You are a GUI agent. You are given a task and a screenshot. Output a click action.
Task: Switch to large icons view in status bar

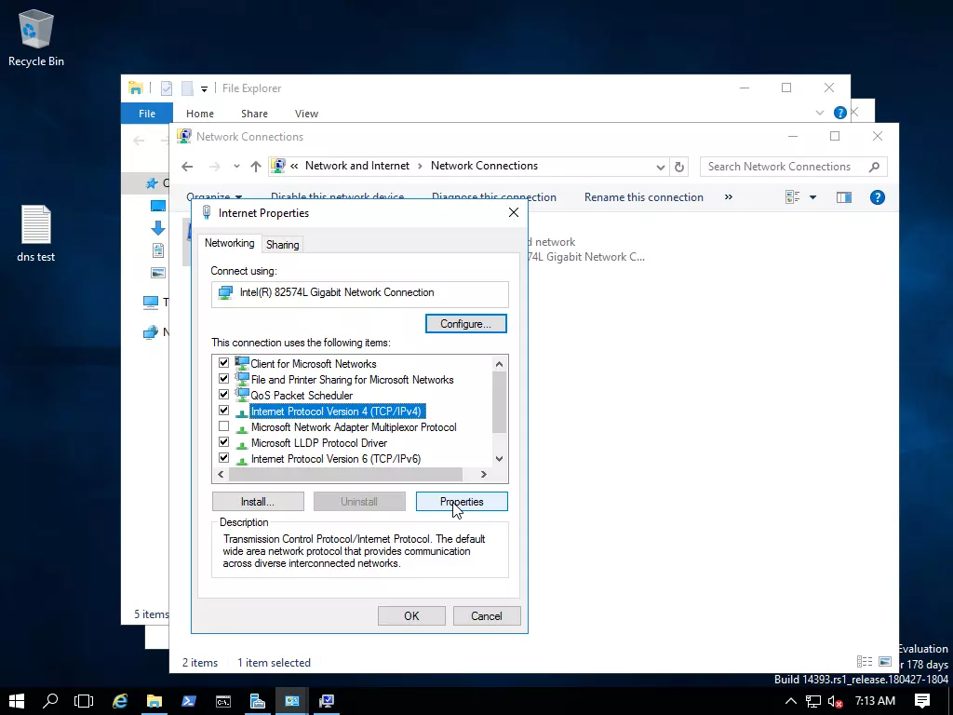(x=885, y=662)
